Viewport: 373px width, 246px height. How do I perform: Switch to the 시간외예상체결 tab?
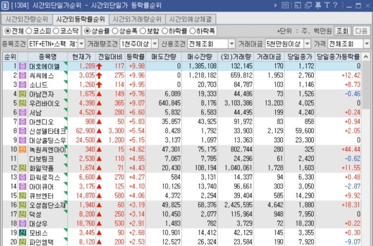190,19
